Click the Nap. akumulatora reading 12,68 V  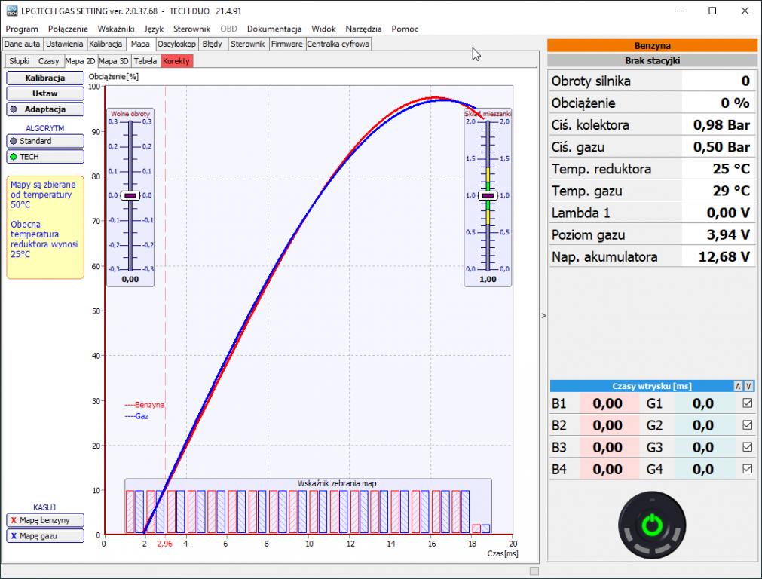718,256
